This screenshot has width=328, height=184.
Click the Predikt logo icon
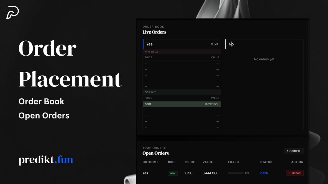click(13, 12)
